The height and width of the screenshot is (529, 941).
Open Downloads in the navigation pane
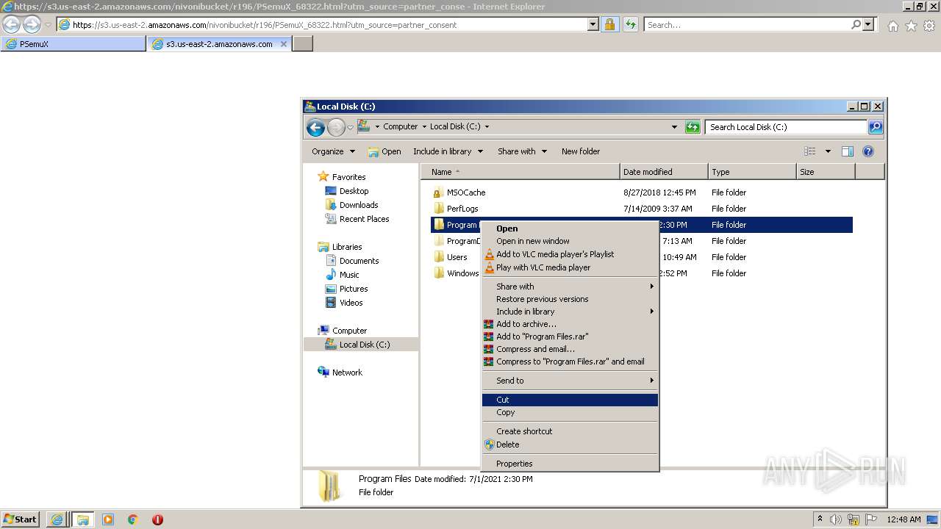coord(359,205)
